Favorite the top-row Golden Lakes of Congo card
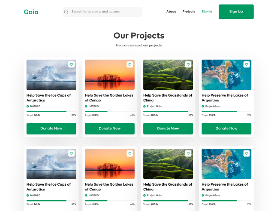 pyautogui.click(x=129, y=64)
